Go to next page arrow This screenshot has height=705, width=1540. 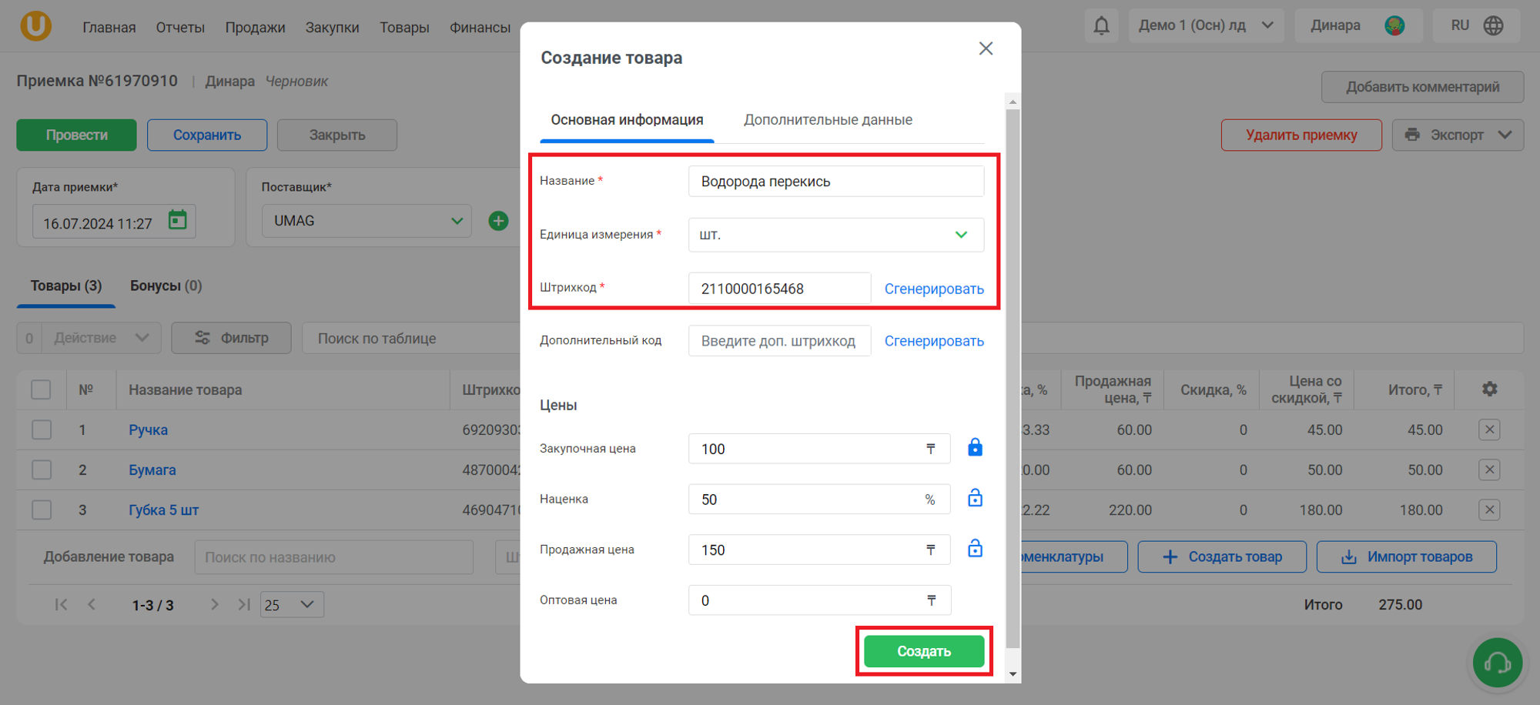point(214,604)
